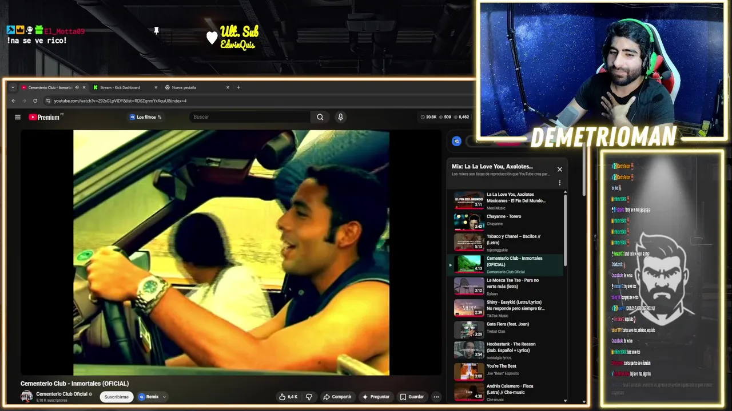Click the heart icon beside Ult. Sub overlay

pos(212,38)
